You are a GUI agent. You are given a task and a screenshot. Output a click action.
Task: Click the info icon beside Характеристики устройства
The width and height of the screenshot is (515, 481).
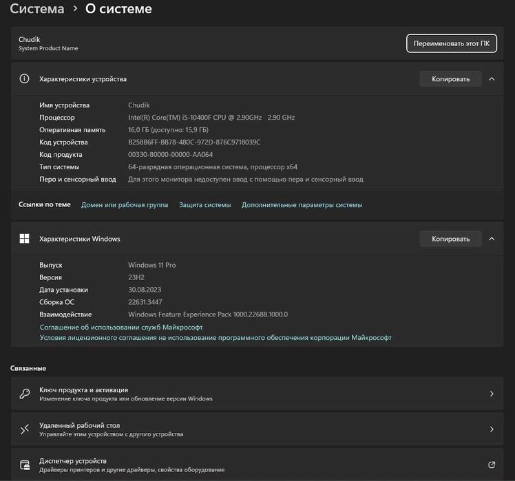24,79
